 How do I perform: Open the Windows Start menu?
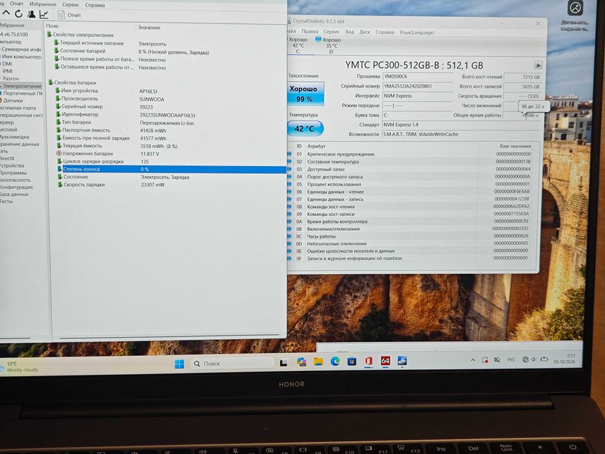pos(180,364)
